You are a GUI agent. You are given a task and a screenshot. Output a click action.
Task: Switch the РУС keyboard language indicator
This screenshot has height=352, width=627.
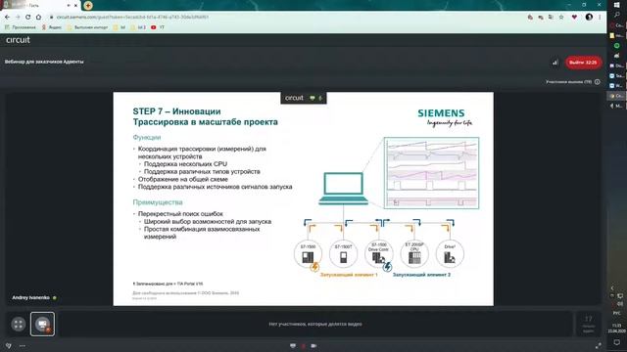617,314
